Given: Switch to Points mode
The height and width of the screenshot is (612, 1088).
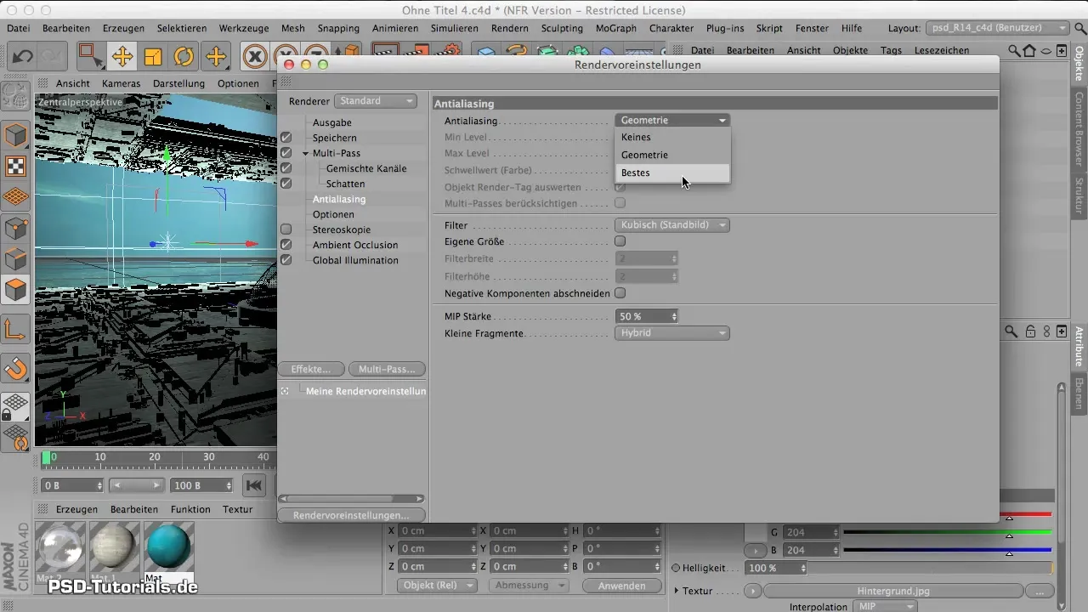Looking at the screenshot, I should click(16, 229).
